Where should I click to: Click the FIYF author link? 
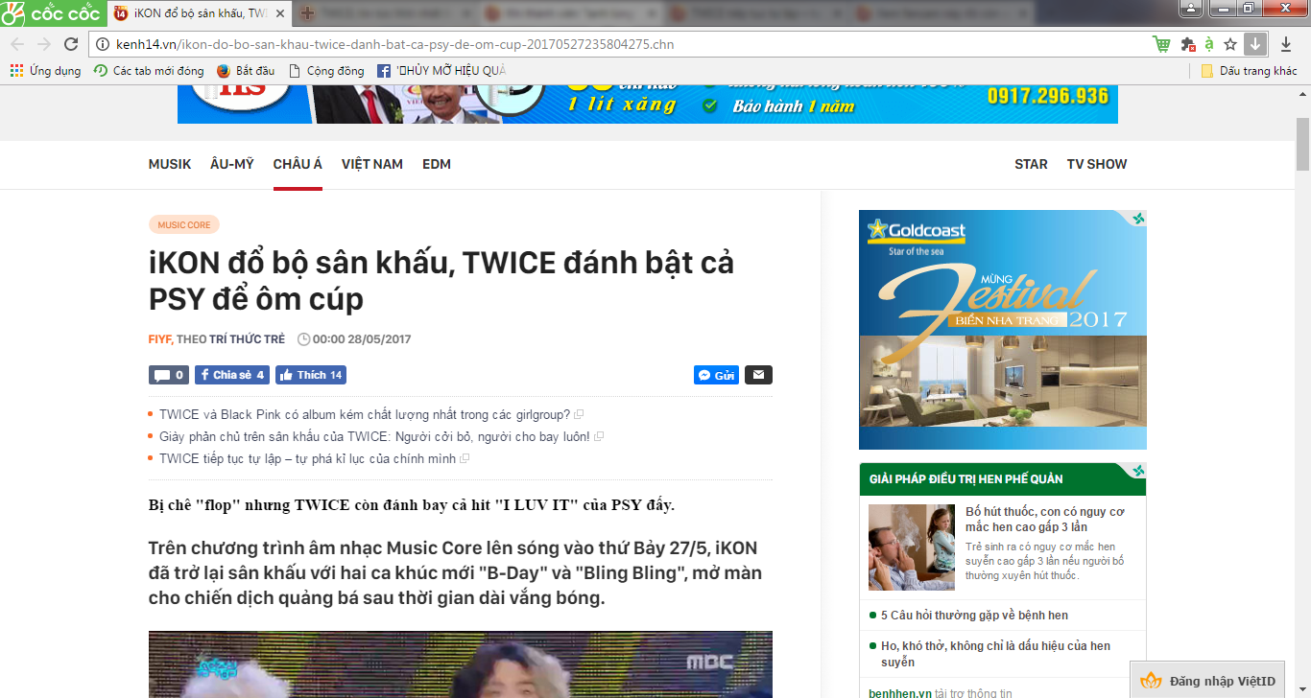(x=159, y=339)
